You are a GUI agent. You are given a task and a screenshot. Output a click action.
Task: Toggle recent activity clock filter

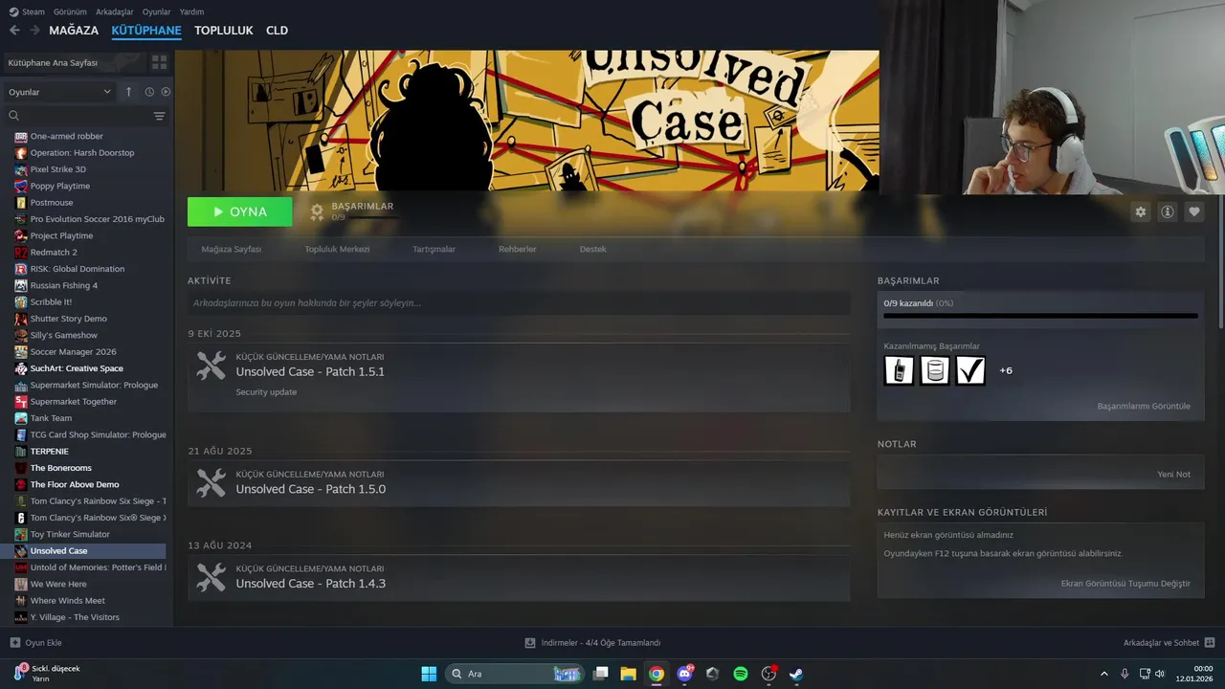pos(149,92)
